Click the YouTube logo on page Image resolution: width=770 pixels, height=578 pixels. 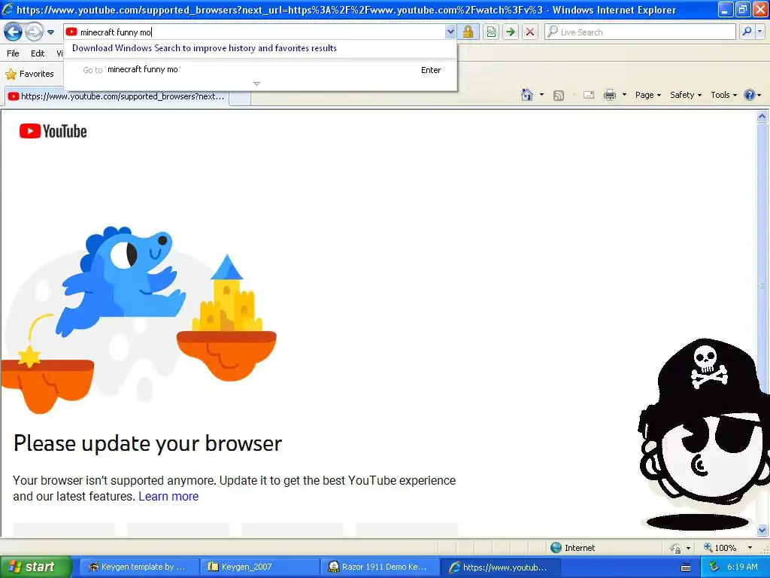click(x=53, y=131)
